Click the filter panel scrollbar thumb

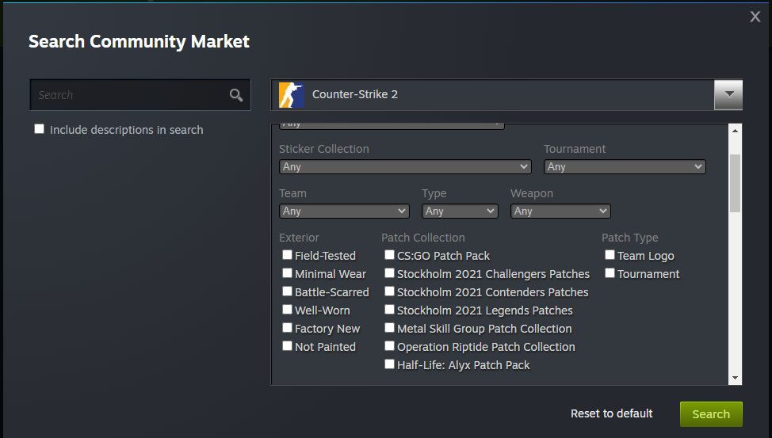point(735,183)
